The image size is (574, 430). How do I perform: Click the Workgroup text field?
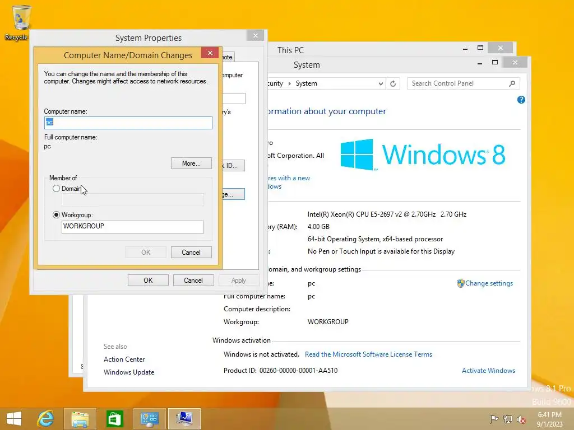coord(132,227)
